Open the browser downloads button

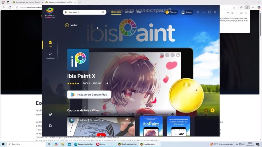pyautogui.click(x=247, y=7)
